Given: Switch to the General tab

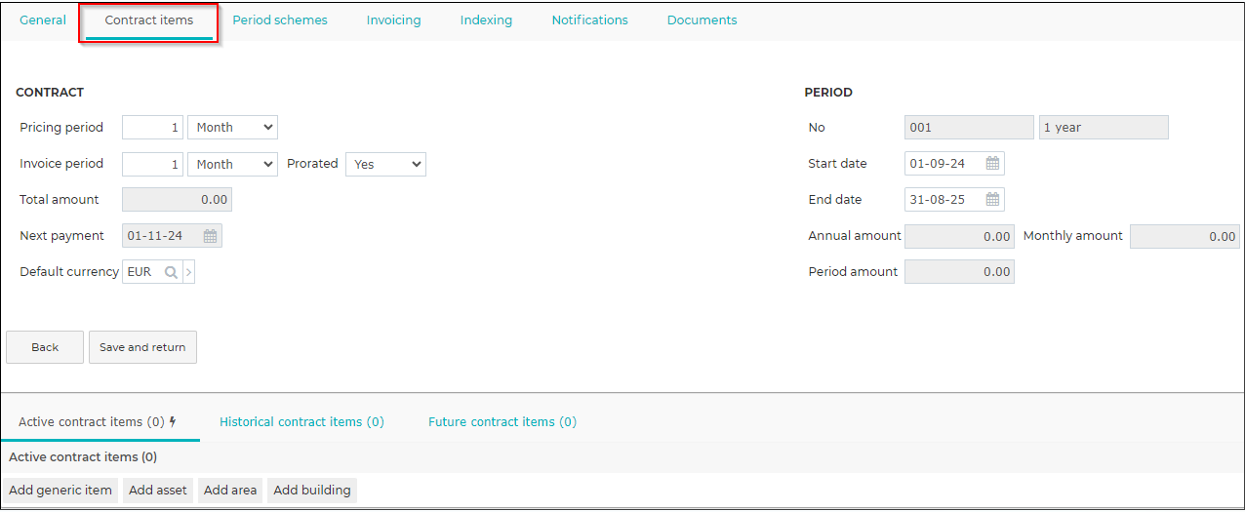Looking at the screenshot, I should click(x=43, y=20).
